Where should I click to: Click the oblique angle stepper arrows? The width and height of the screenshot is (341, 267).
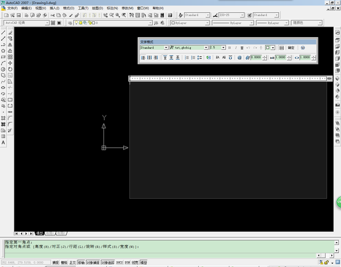[265, 58]
